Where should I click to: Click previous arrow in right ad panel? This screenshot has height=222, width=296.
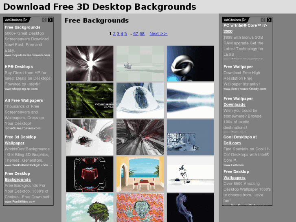click(x=263, y=20)
